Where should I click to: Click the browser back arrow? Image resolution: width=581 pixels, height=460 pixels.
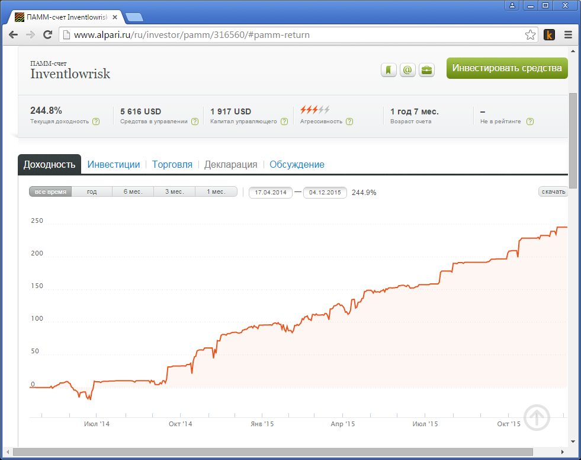point(14,35)
